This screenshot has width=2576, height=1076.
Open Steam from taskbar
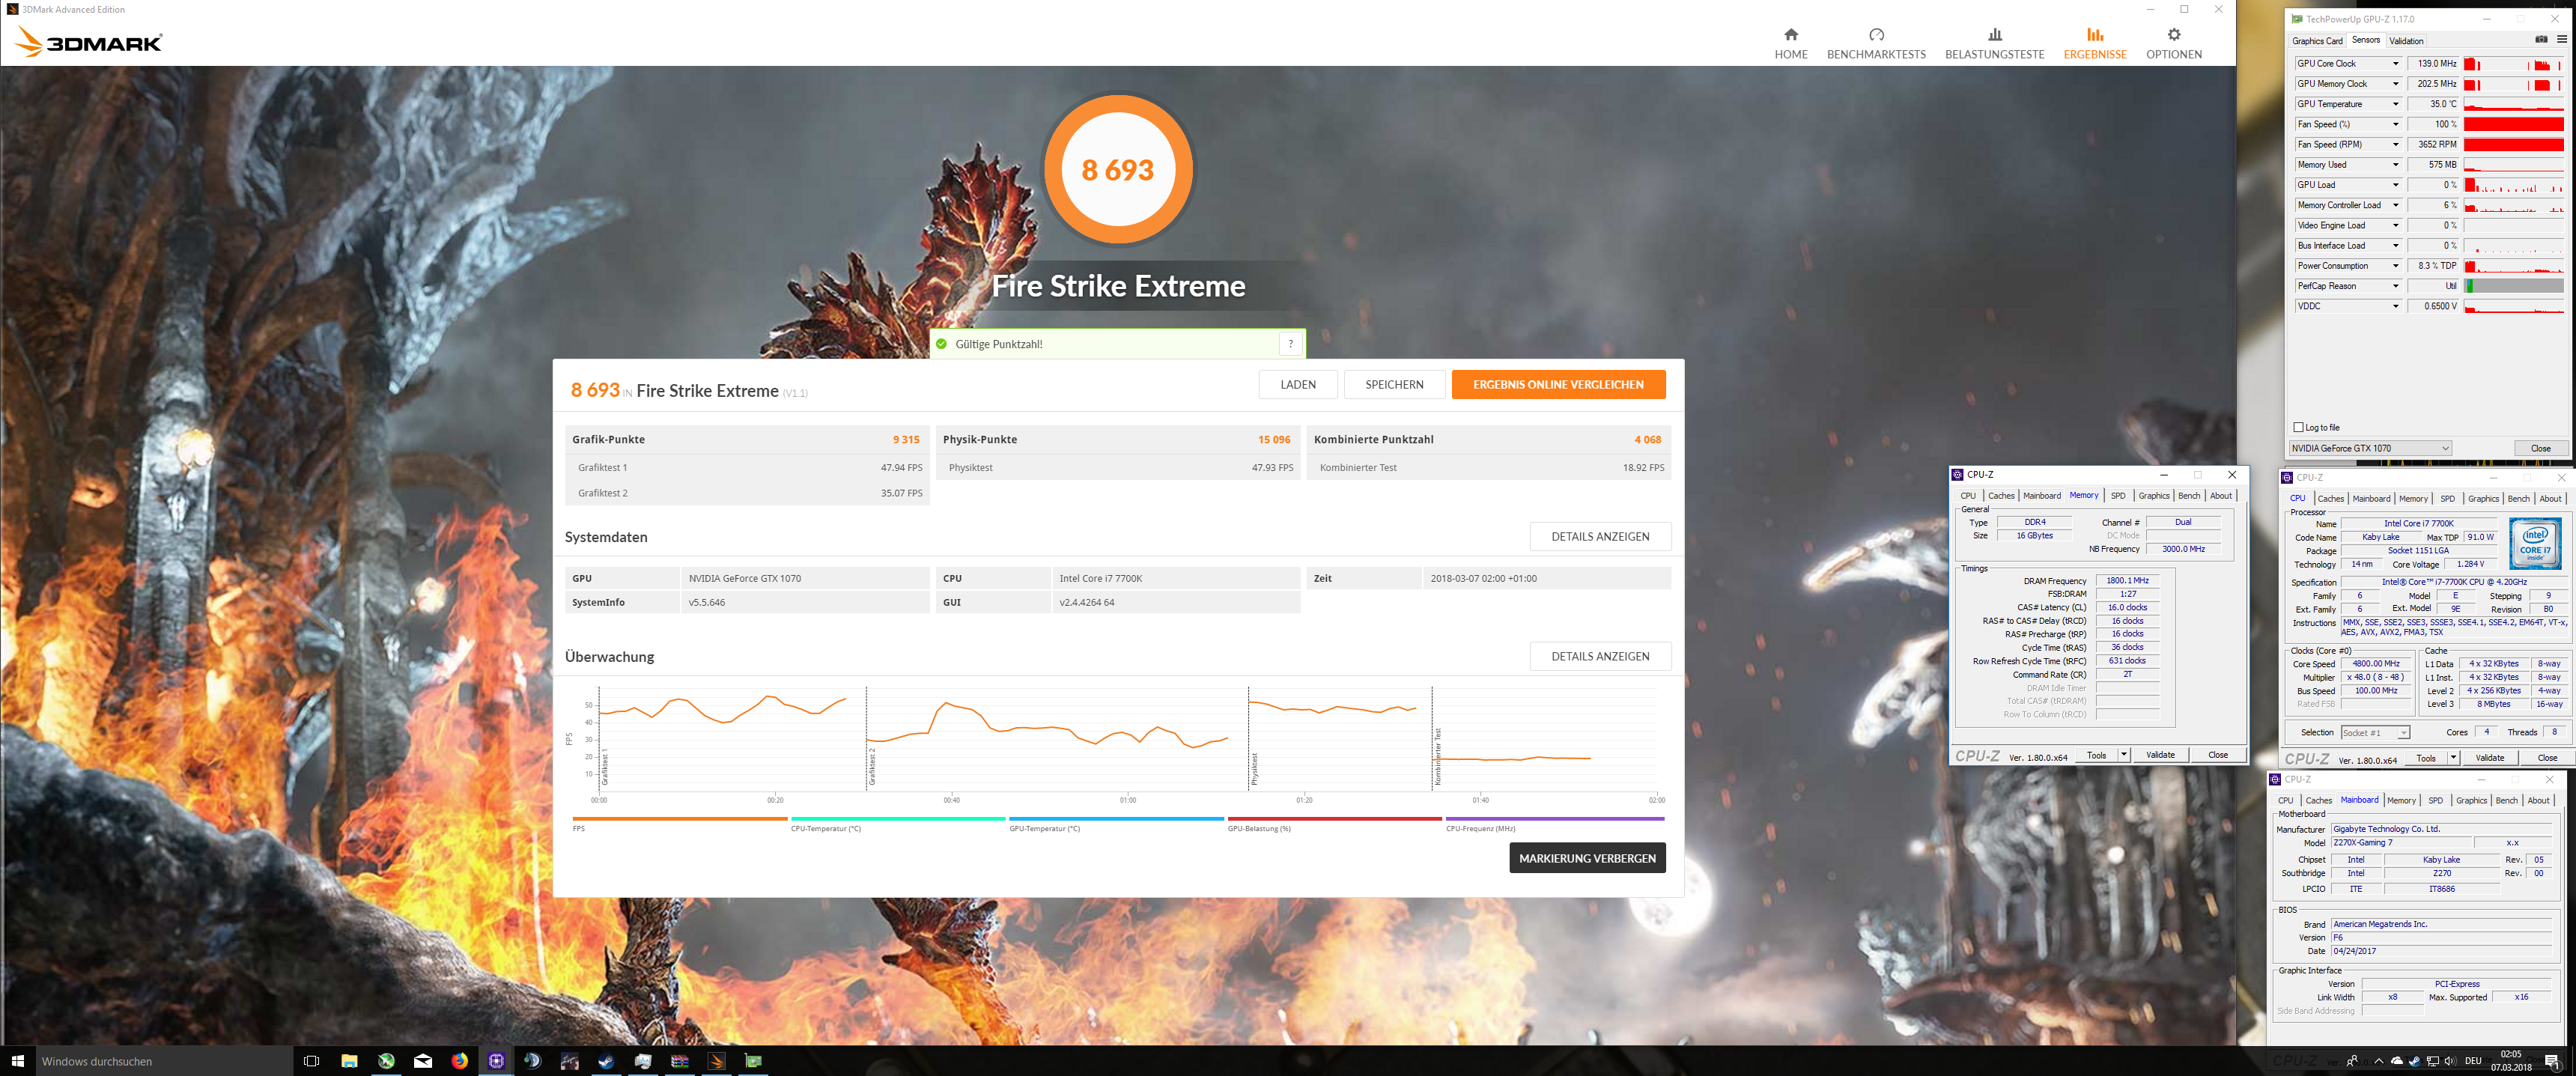coord(606,1061)
